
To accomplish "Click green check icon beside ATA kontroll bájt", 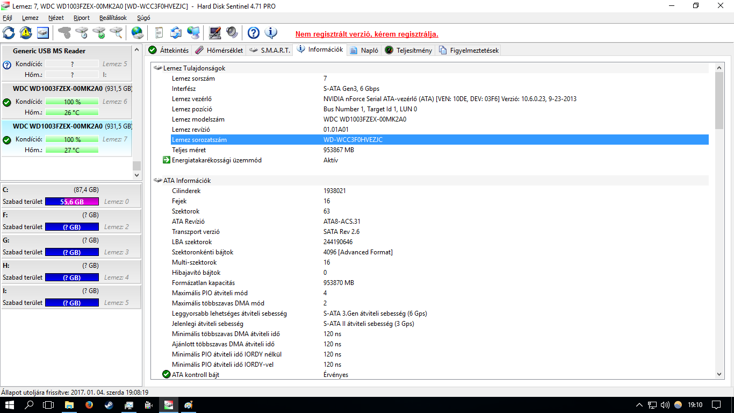I will 167,374.
